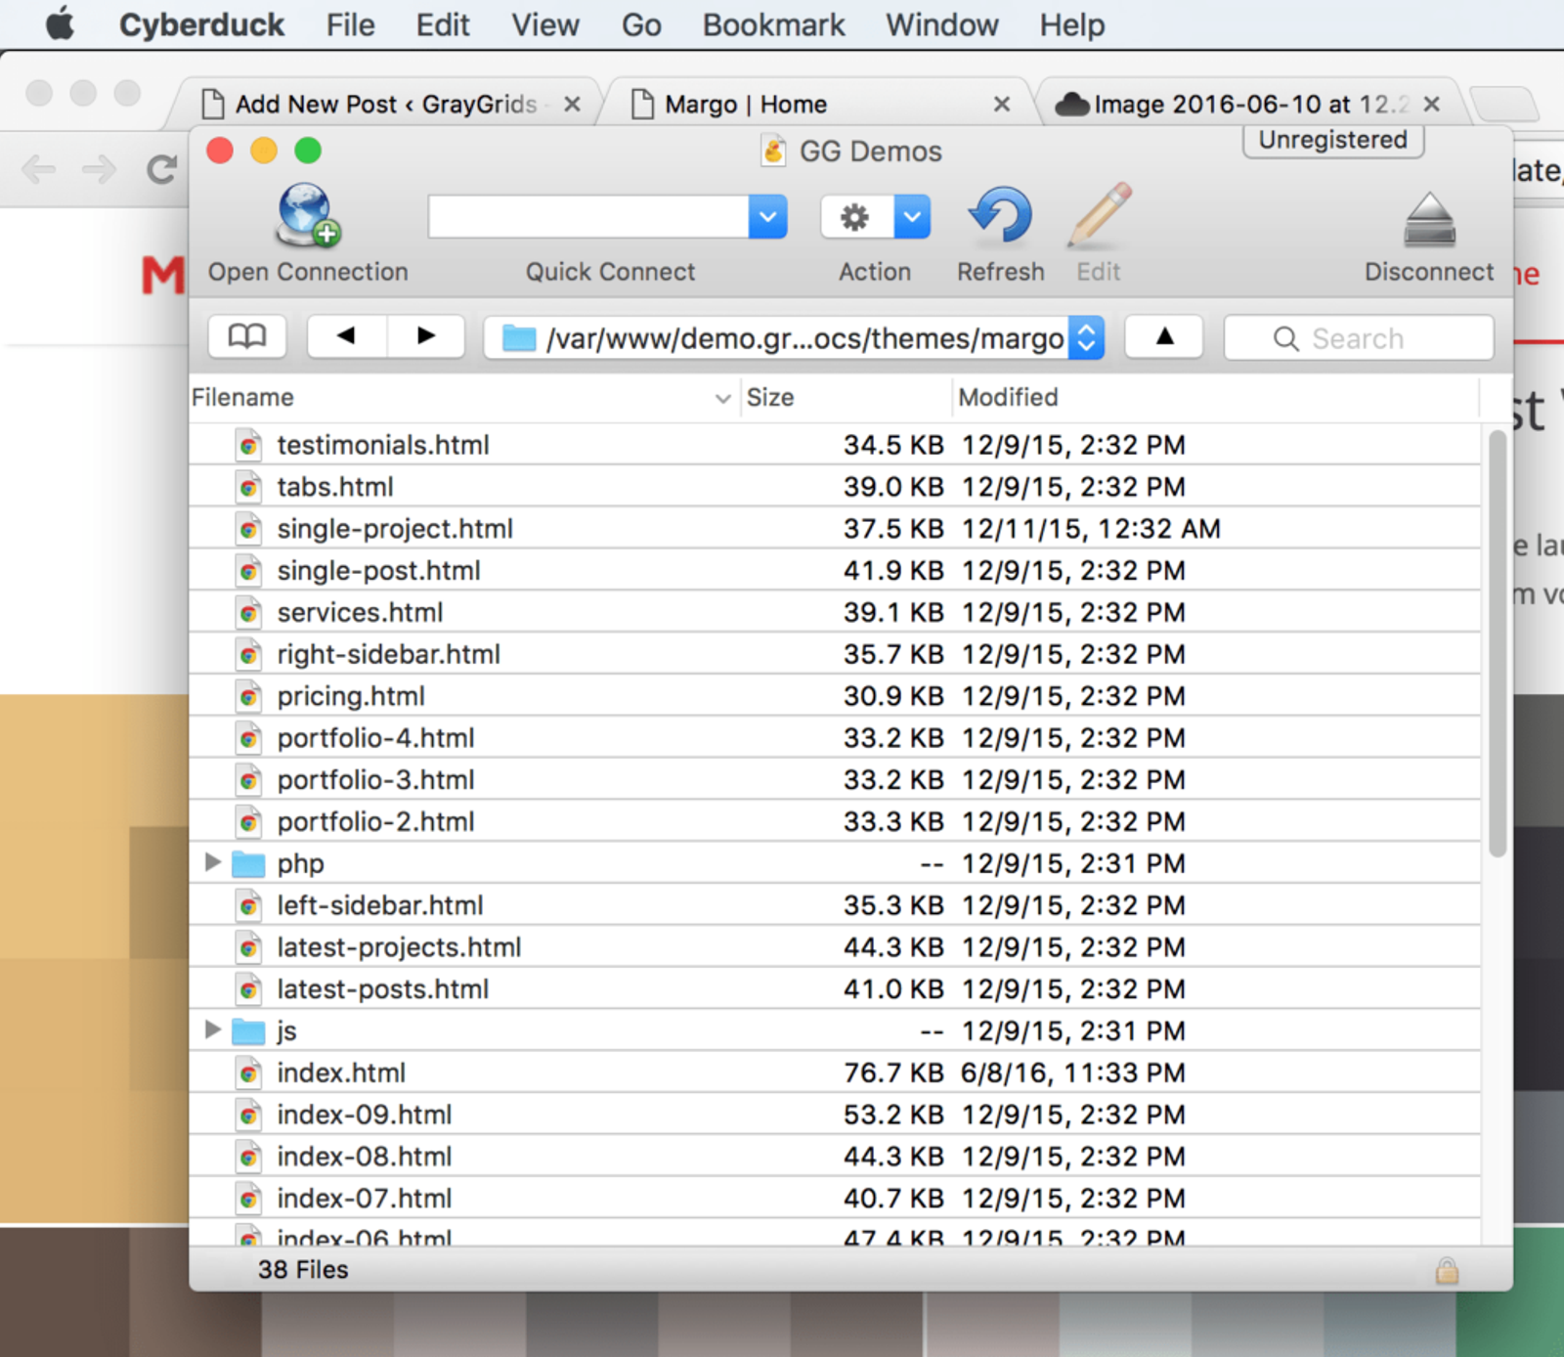The height and width of the screenshot is (1357, 1564).
Task: Select single-project.html row
Action: (835, 529)
